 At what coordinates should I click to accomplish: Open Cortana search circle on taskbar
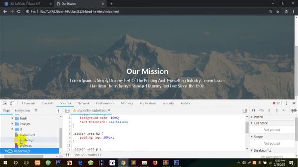click(x=16, y=163)
